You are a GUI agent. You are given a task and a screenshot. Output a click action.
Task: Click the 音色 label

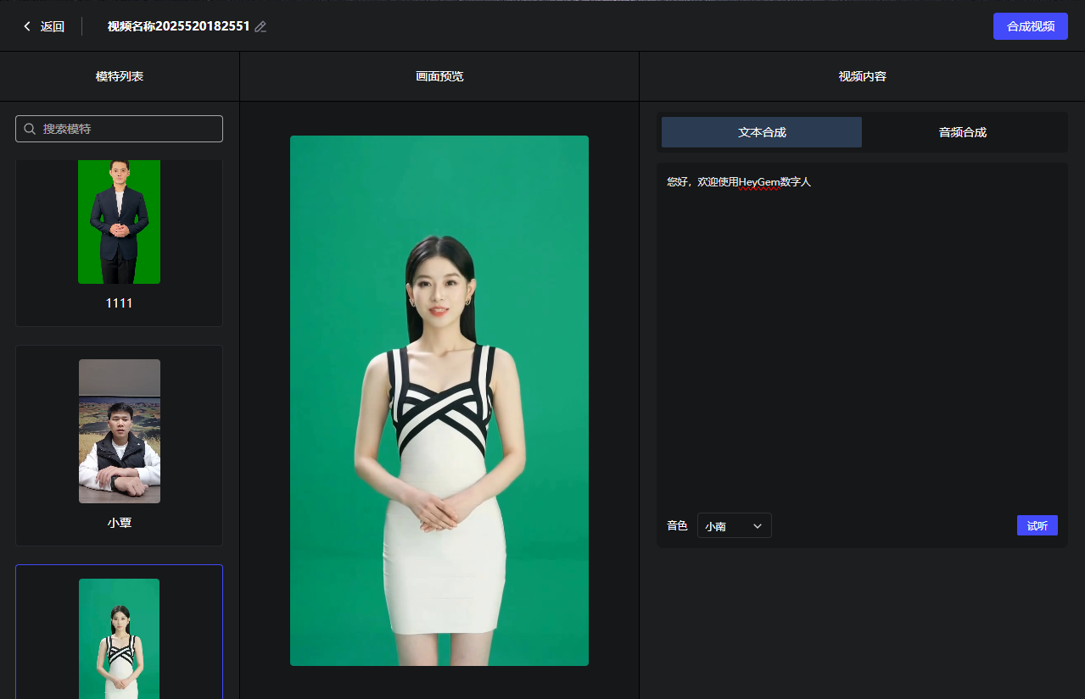[x=677, y=525]
